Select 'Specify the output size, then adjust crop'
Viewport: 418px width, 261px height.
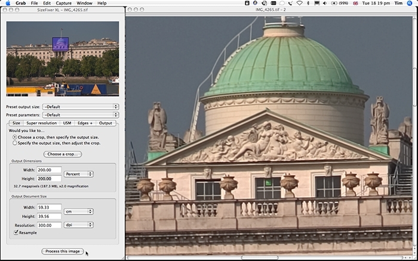pos(14,143)
